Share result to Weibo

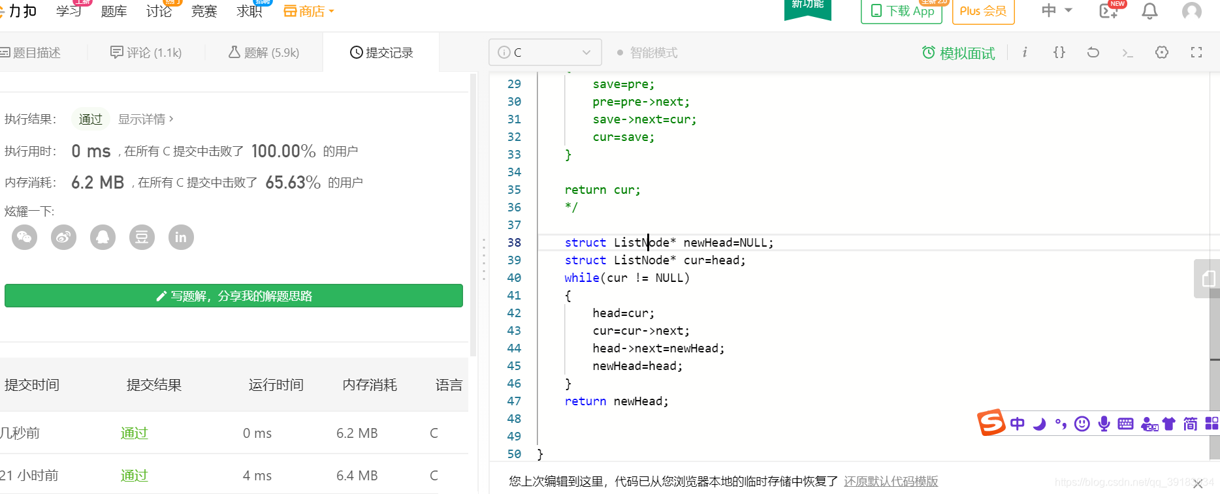[63, 237]
